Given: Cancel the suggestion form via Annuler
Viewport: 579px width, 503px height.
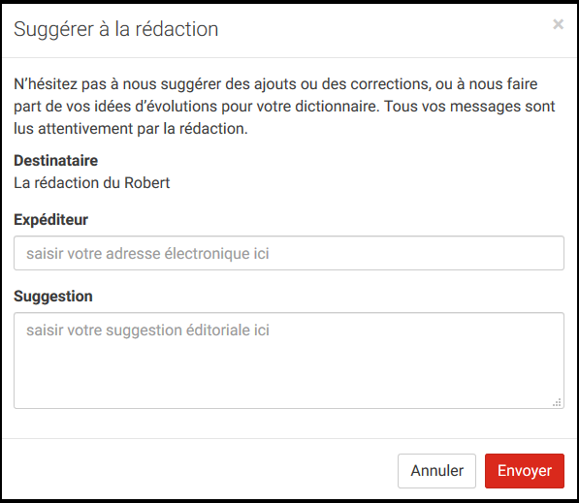Looking at the screenshot, I should 436,471.
